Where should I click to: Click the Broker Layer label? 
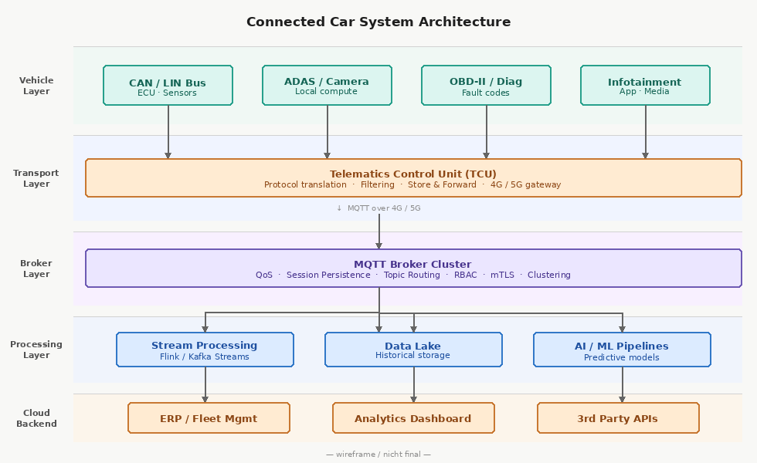coord(36,269)
